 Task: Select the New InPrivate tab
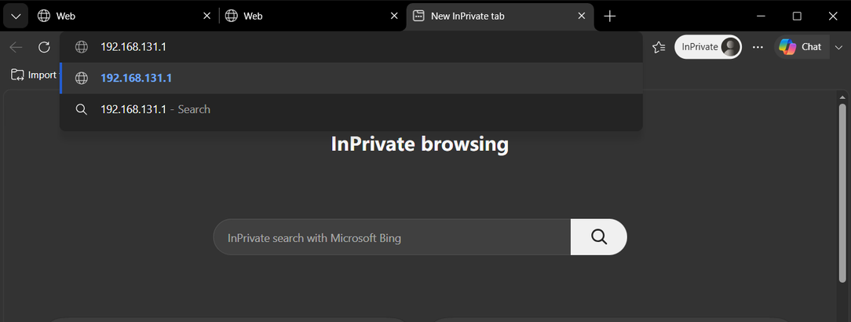pos(500,16)
